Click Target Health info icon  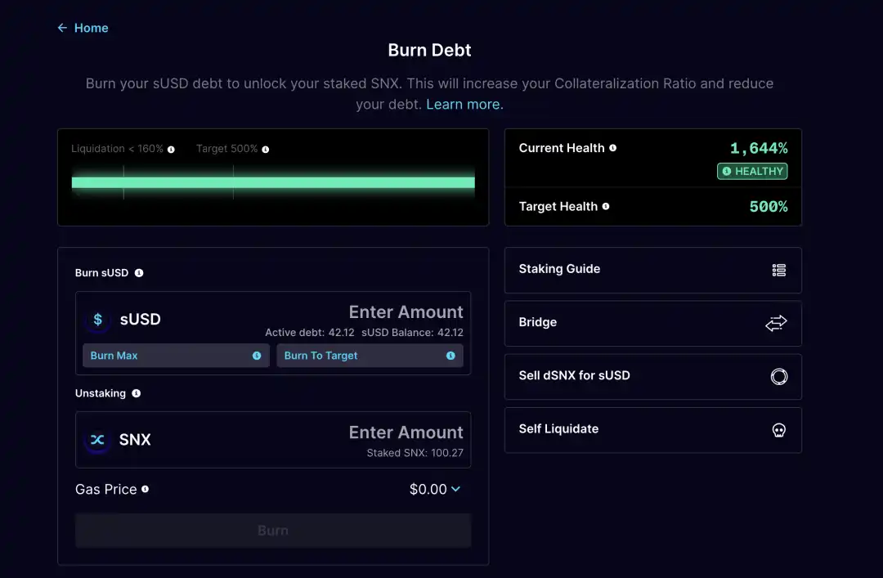[x=606, y=207]
